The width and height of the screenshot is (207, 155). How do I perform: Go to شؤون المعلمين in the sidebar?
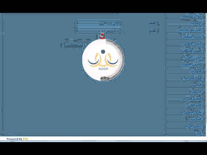(192, 44)
